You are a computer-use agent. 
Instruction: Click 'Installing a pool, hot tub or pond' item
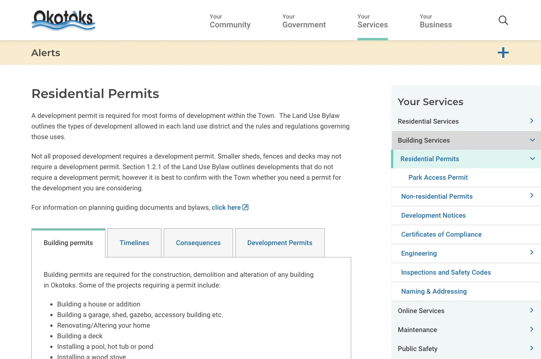pos(105,347)
